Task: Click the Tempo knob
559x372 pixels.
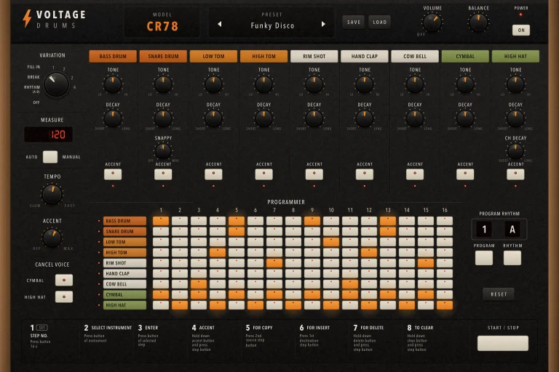Action: pyautogui.click(x=52, y=195)
